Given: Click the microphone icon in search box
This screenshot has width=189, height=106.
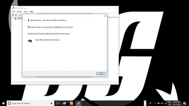Looking at the screenshot, I should (51, 103).
